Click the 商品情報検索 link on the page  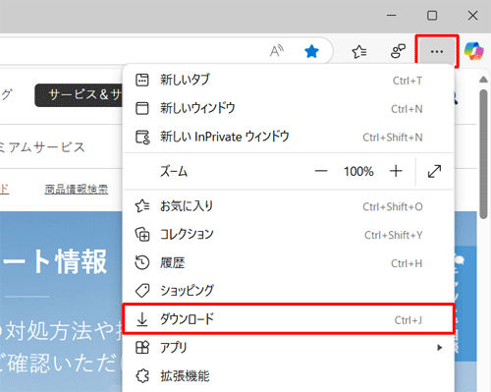click(x=77, y=190)
